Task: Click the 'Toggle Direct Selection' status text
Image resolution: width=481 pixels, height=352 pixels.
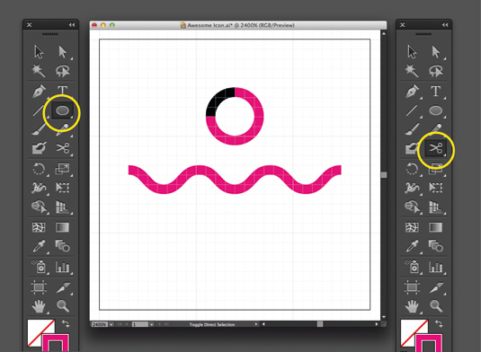Action: click(x=212, y=324)
